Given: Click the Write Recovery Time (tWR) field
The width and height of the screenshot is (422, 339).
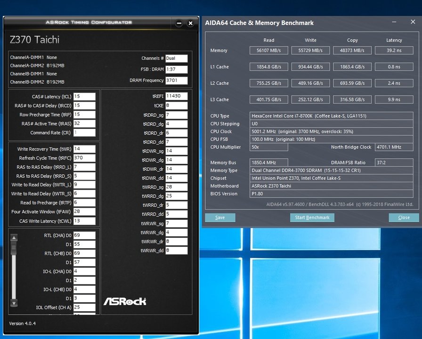Looking at the screenshot, I should pos(84,149).
